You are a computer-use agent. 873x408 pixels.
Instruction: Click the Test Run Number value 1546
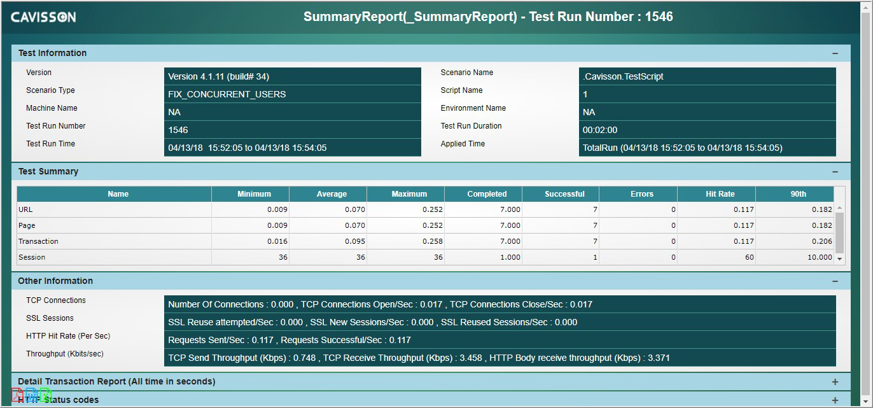tap(178, 130)
